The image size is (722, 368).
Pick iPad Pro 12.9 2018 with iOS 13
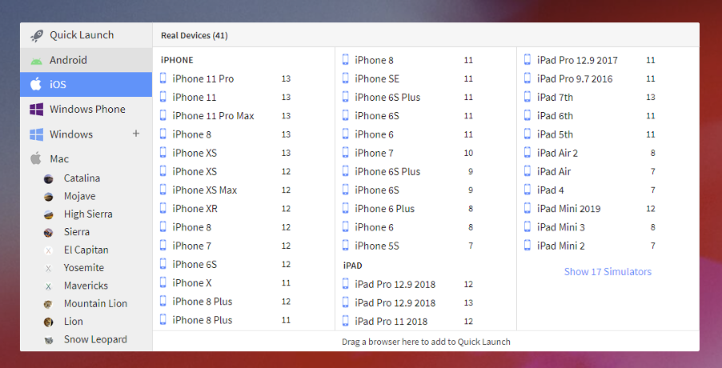click(x=408, y=302)
